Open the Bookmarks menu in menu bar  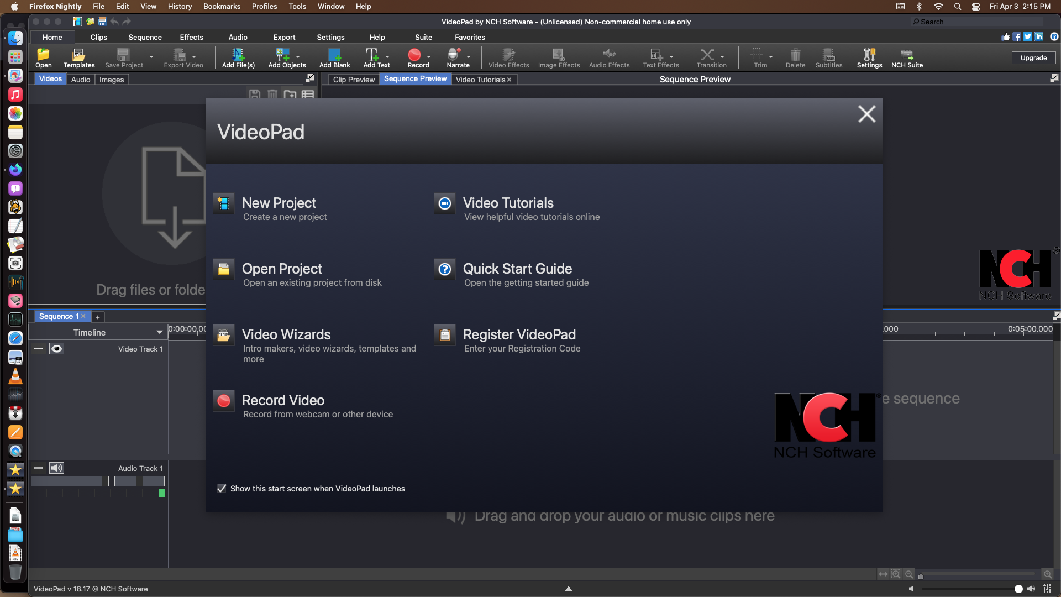[x=222, y=6]
